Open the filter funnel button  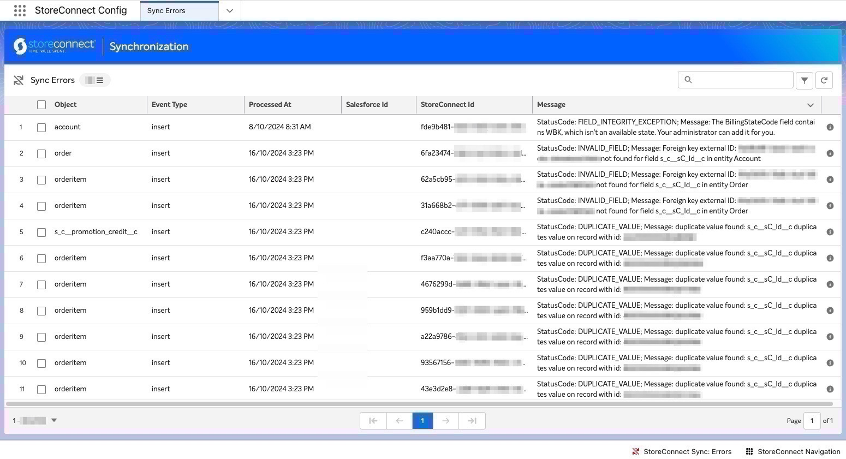[x=804, y=80]
